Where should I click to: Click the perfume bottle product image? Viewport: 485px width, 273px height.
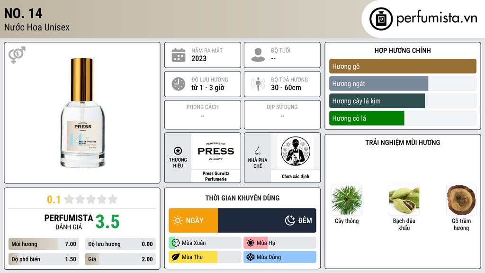[82, 113]
